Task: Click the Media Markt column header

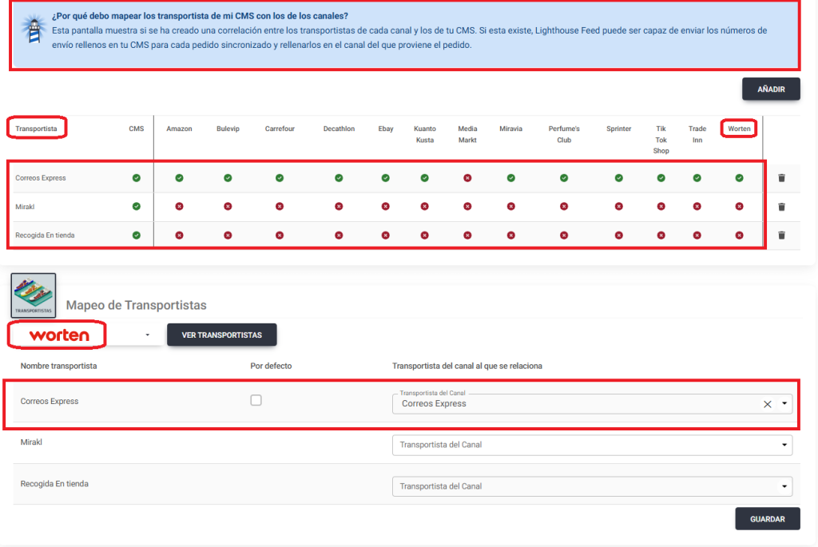Action: [x=467, y=134]
